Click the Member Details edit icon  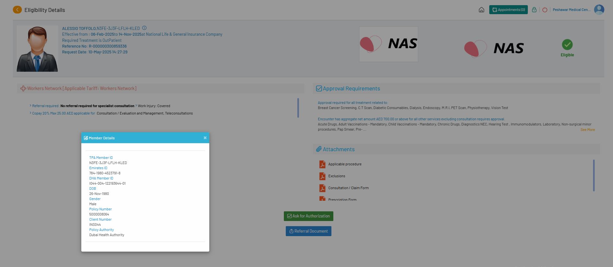coord(86,138)
